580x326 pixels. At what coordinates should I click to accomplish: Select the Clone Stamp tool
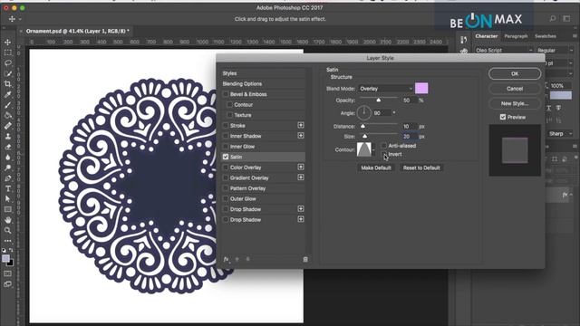[8, 137]
